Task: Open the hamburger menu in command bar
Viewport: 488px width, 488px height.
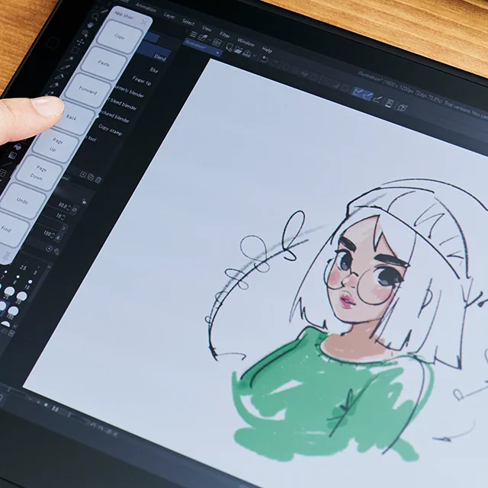Action: pyautogui.click(x=194, y=34)
